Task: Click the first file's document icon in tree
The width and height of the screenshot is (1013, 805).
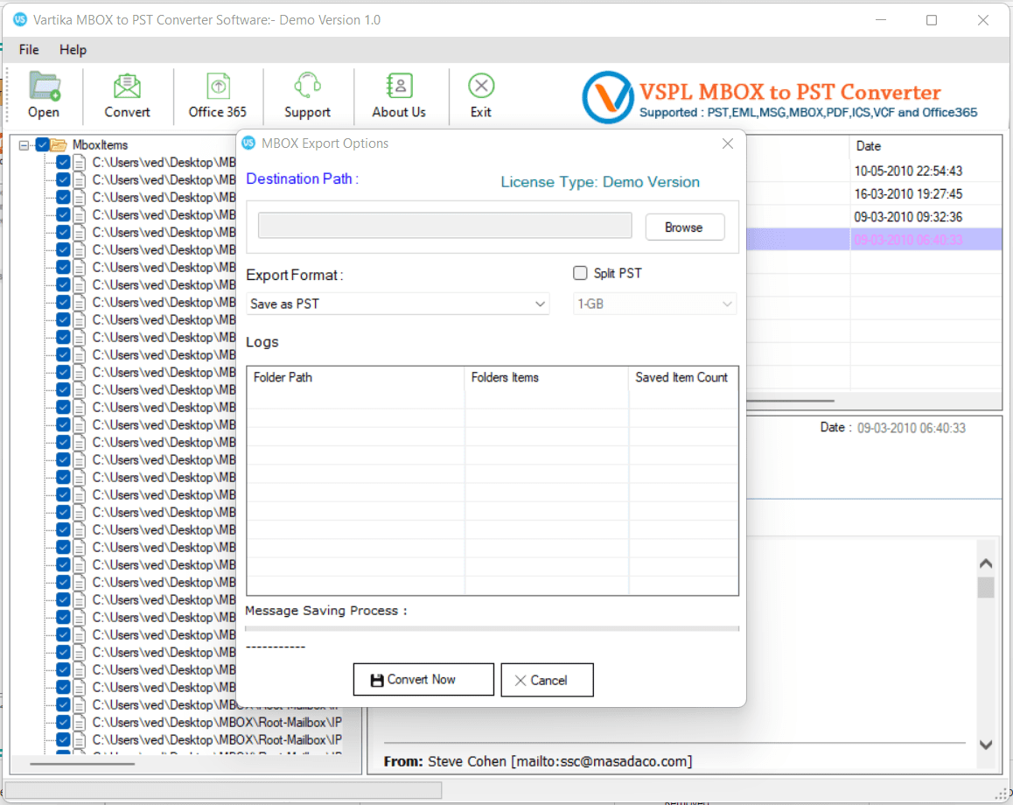Action: coord(80,162)
